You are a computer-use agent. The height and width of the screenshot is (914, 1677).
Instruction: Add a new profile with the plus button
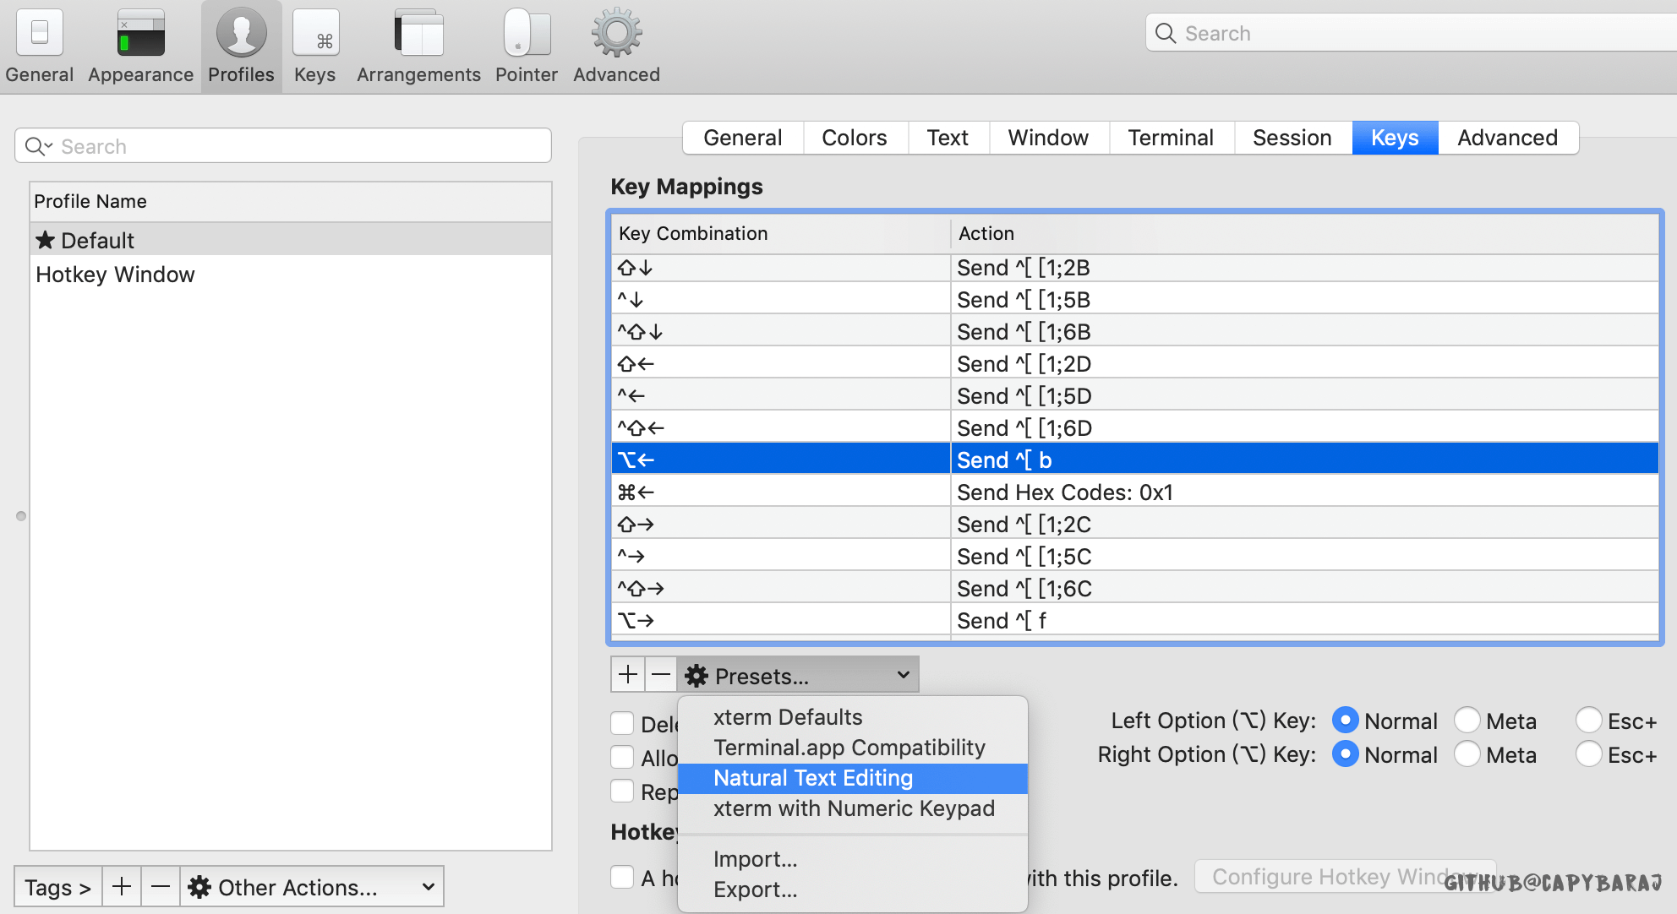click(x=122, y=887)
